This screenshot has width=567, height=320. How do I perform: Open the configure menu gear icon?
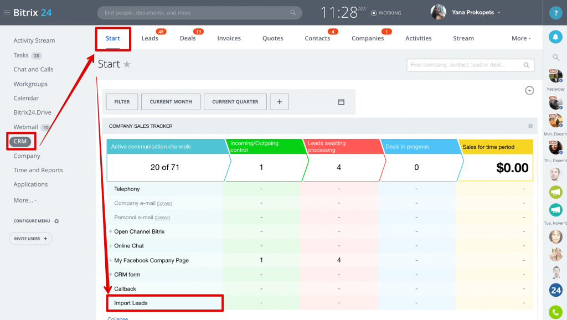[56, 221]
